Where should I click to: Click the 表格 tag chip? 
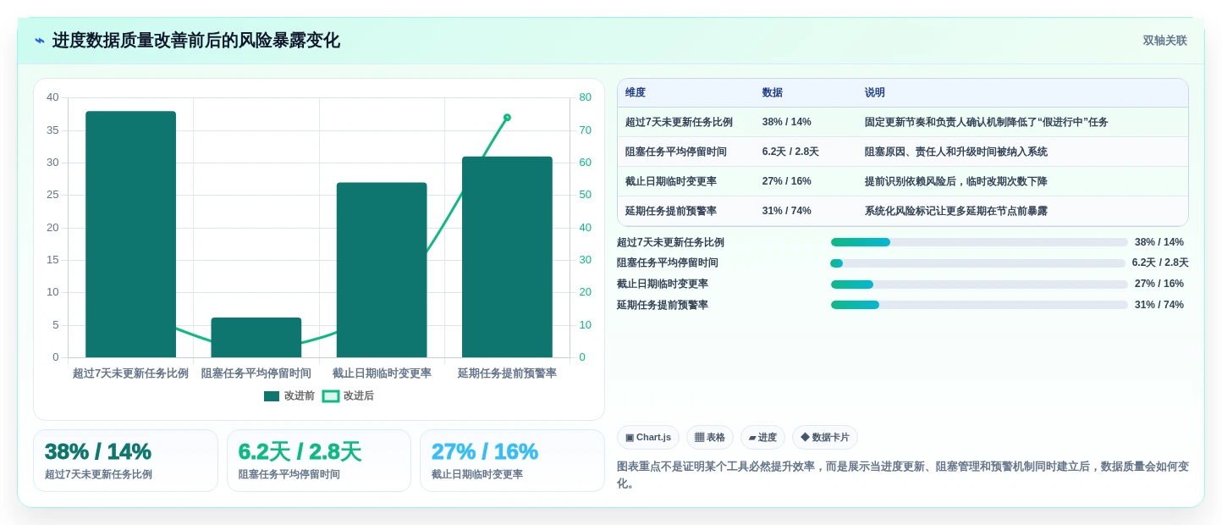pos(710,438)
